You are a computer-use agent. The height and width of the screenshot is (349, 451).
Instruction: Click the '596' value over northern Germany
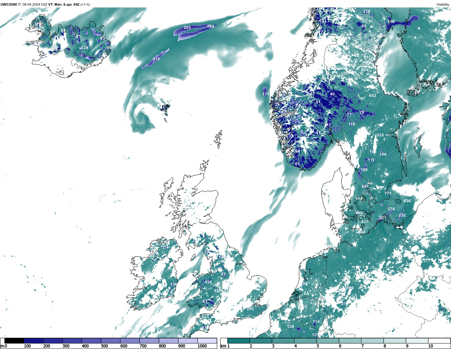(x=350, y=288)
